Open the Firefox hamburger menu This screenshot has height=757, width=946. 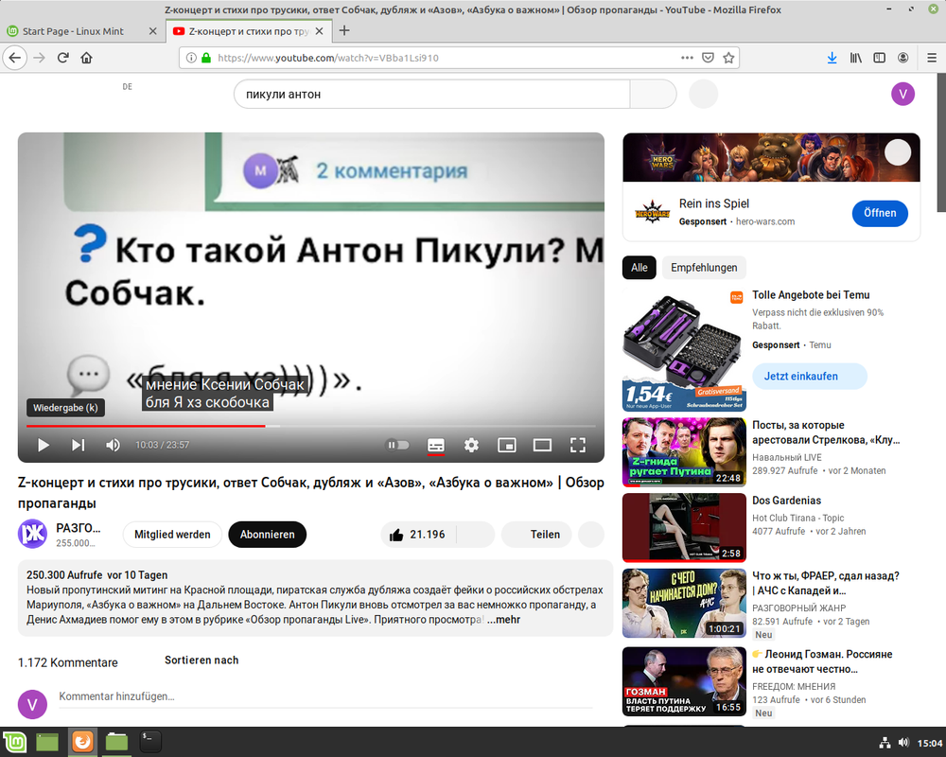point(932,58)
